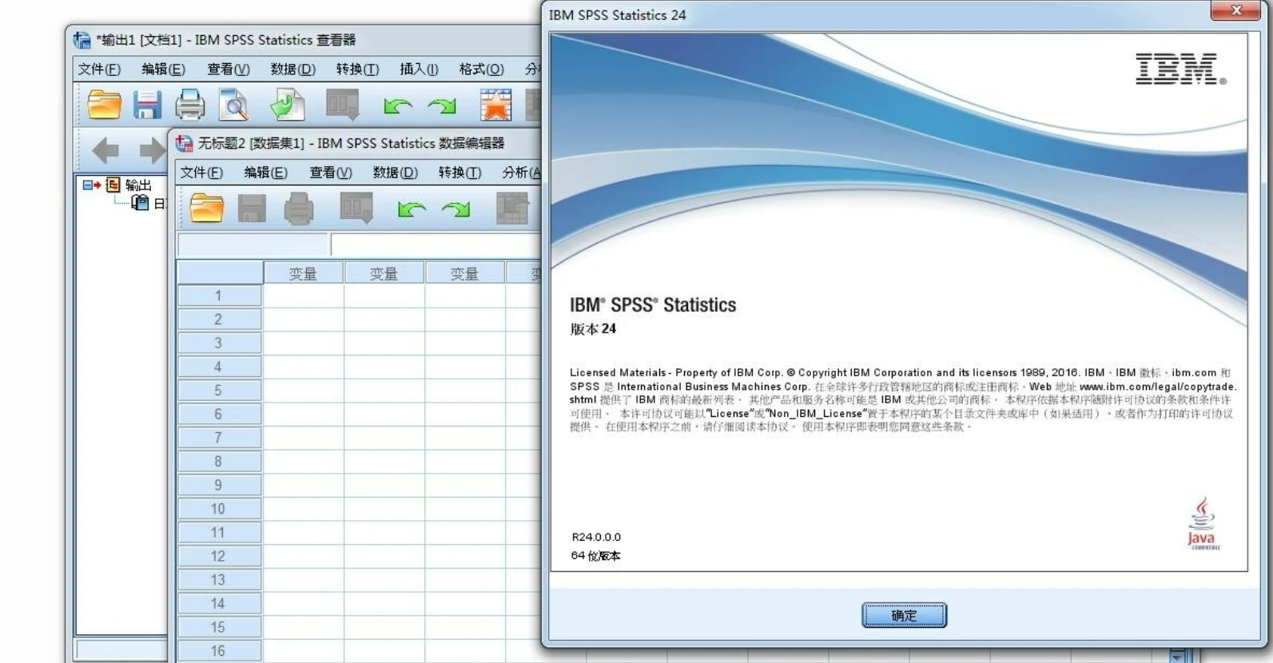Select 输出 item in outline tree
This screenshot has width=1273, height=663.
point(138,185)
